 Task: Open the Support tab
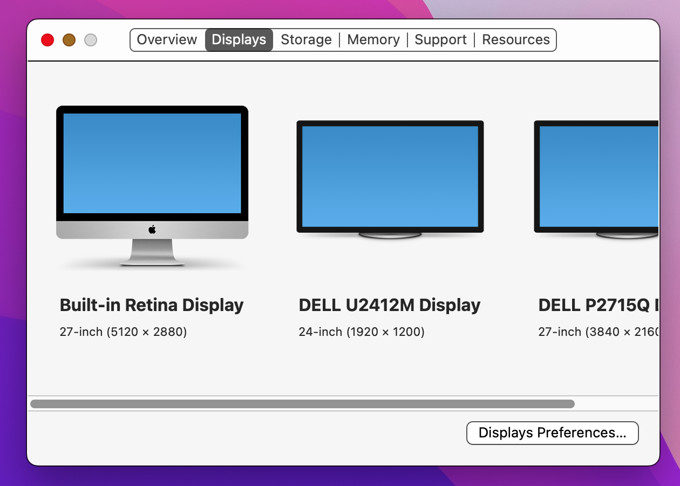tap(440, 40)
